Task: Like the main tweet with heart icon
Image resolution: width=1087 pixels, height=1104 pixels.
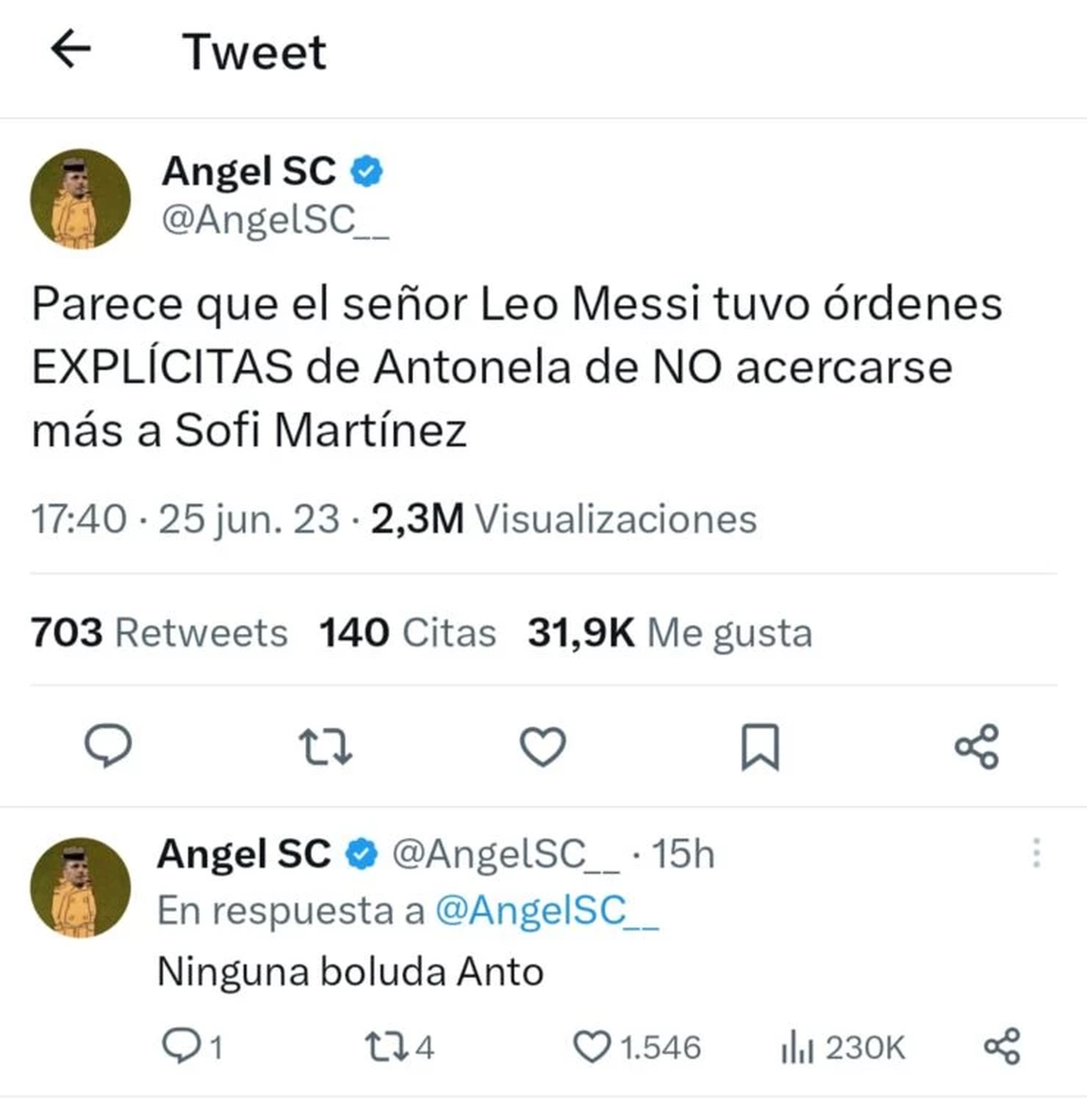Action: coord(543,748)
